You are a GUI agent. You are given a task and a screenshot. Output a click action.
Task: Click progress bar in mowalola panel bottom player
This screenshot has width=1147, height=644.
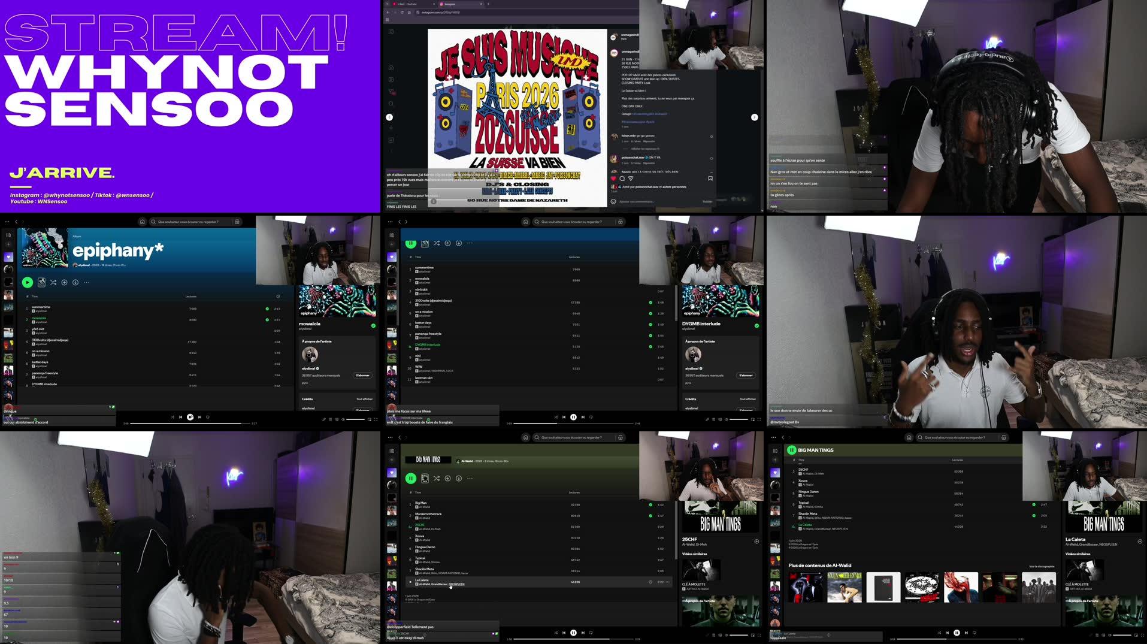[x=189, y=424]
